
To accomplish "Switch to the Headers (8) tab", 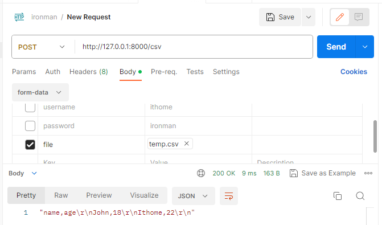I will (x=89, y=72).
